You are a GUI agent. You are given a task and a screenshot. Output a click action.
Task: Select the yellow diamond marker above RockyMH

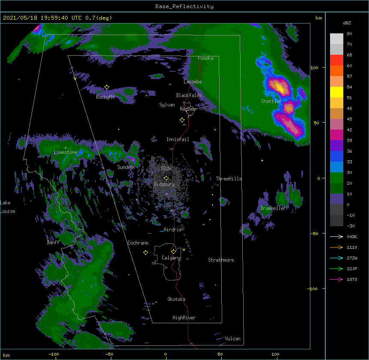click(x=107, y=87)
